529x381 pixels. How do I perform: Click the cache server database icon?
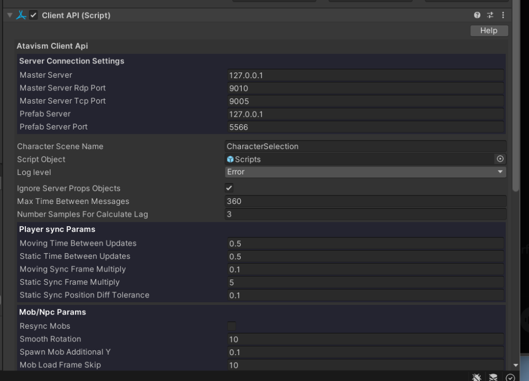(x=494, y=377)
